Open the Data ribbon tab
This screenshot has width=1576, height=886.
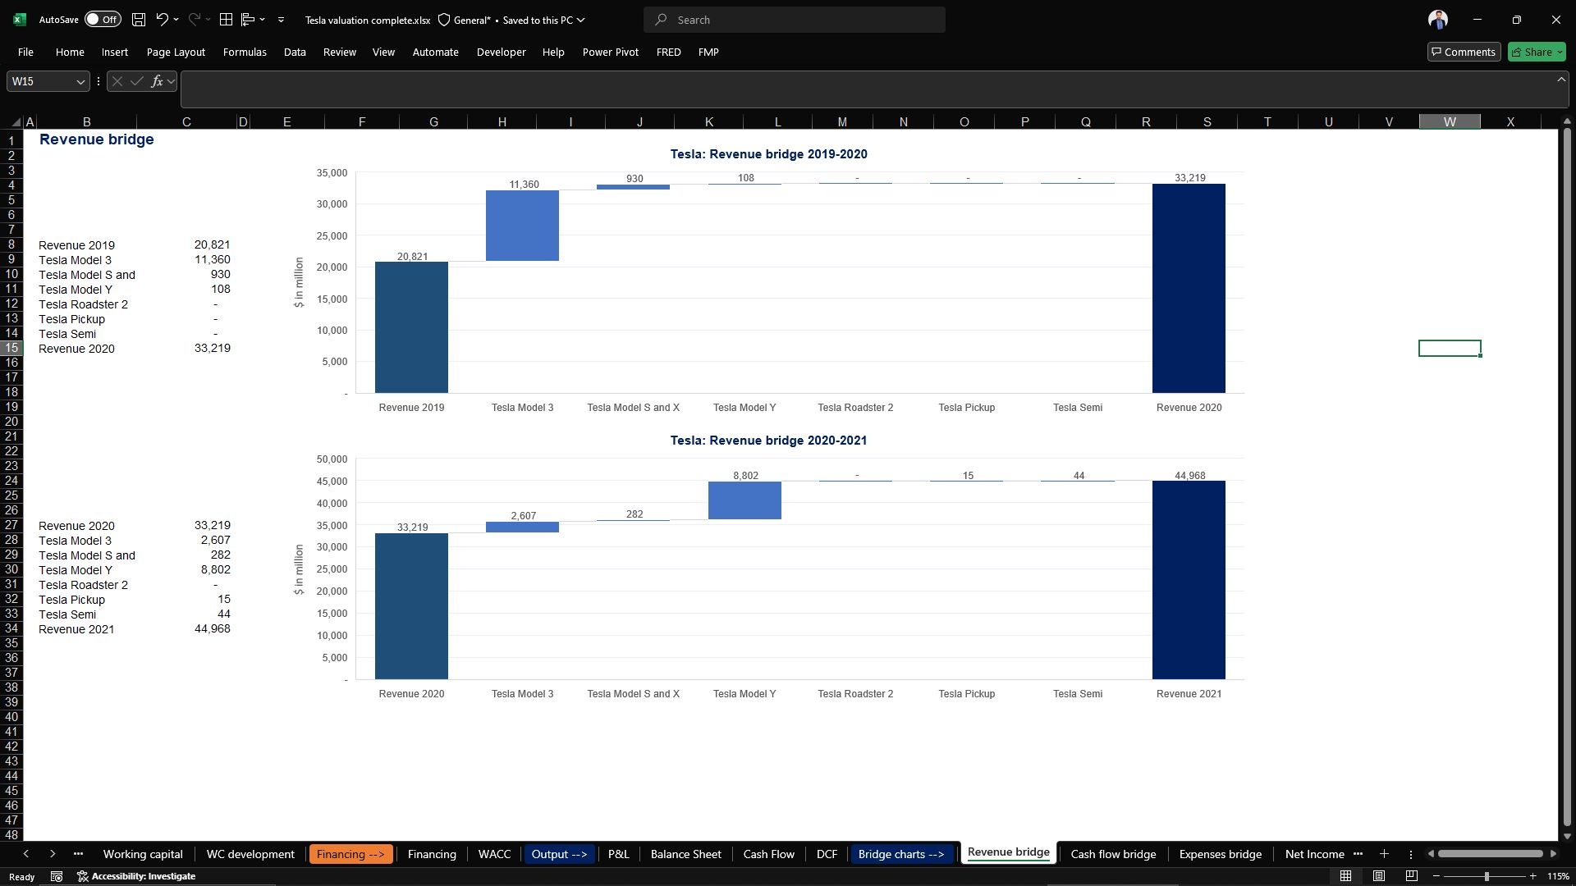(295, 52)
